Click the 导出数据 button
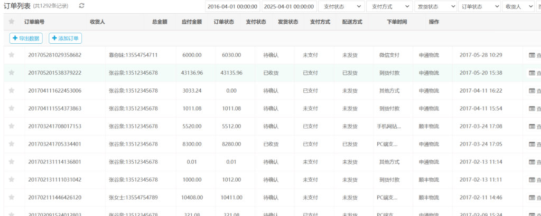This screenshot has width=541, height=216. [x=26, y=38]
